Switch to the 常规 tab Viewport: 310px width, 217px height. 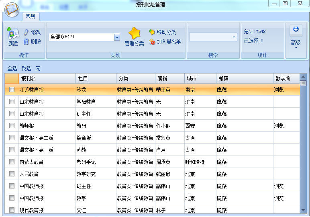tap(30, 16)
